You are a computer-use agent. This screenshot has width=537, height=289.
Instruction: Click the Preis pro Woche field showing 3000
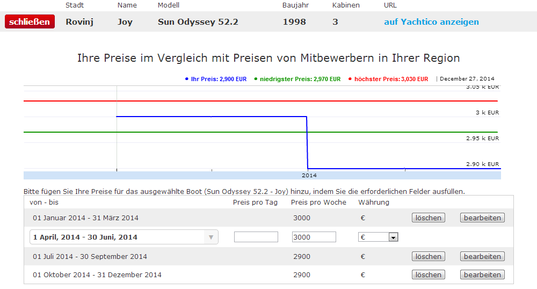point(314,237)
